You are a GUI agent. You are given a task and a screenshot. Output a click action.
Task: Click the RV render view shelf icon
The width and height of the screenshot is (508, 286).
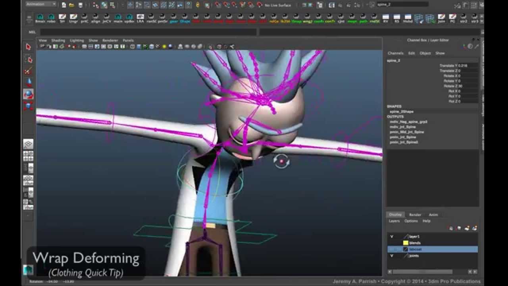coord(386,18)
